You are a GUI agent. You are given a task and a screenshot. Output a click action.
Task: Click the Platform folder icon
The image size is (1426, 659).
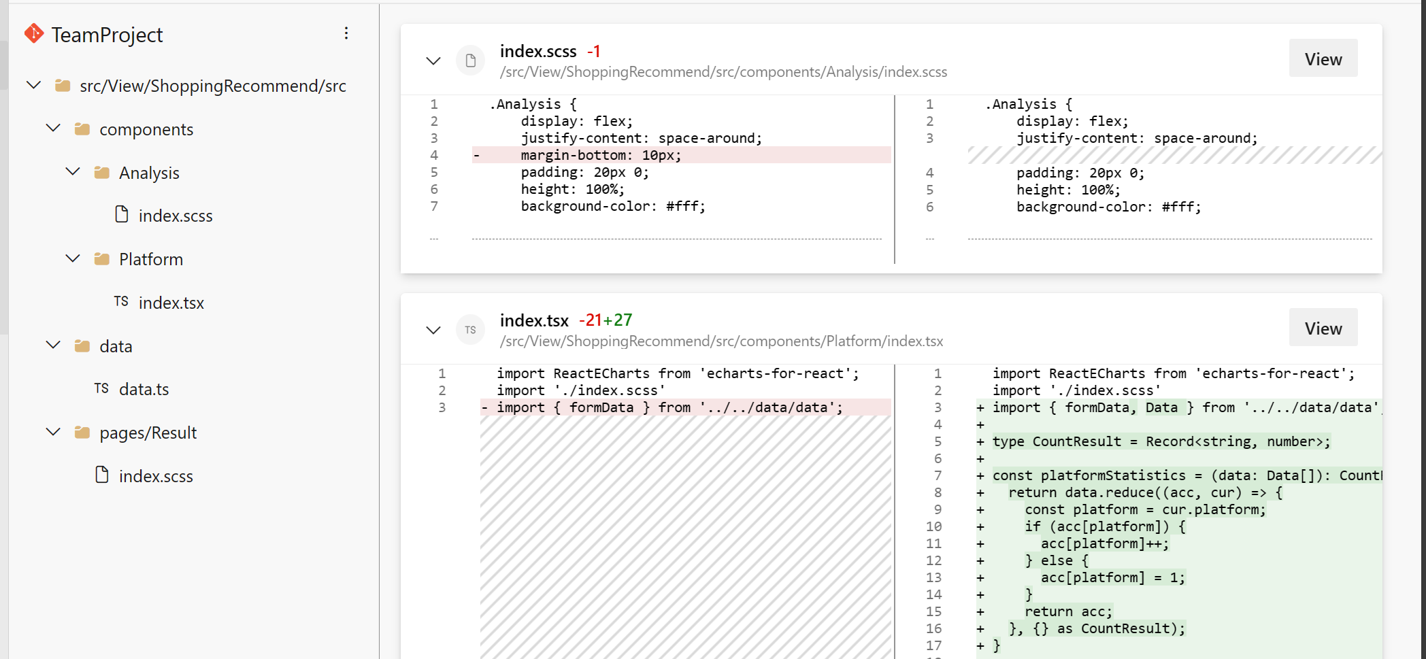[x=102, y=259]
